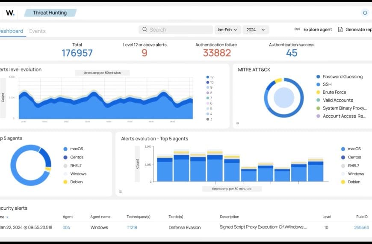The width and height of the screenshot is (372, 244).
Task: Toggle level 7 in the alerts level legend
Action: tap(210, 98)
